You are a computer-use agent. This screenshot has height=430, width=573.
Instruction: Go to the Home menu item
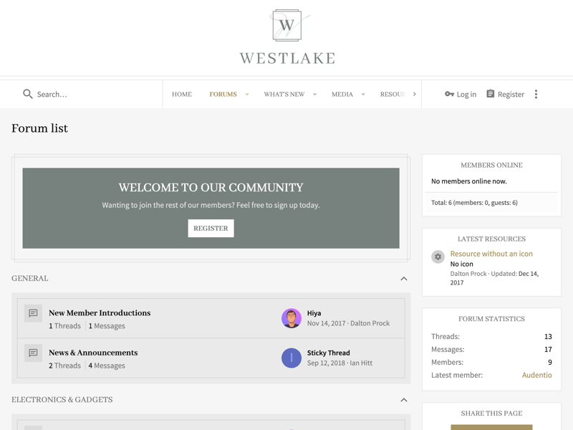[182, 94]
